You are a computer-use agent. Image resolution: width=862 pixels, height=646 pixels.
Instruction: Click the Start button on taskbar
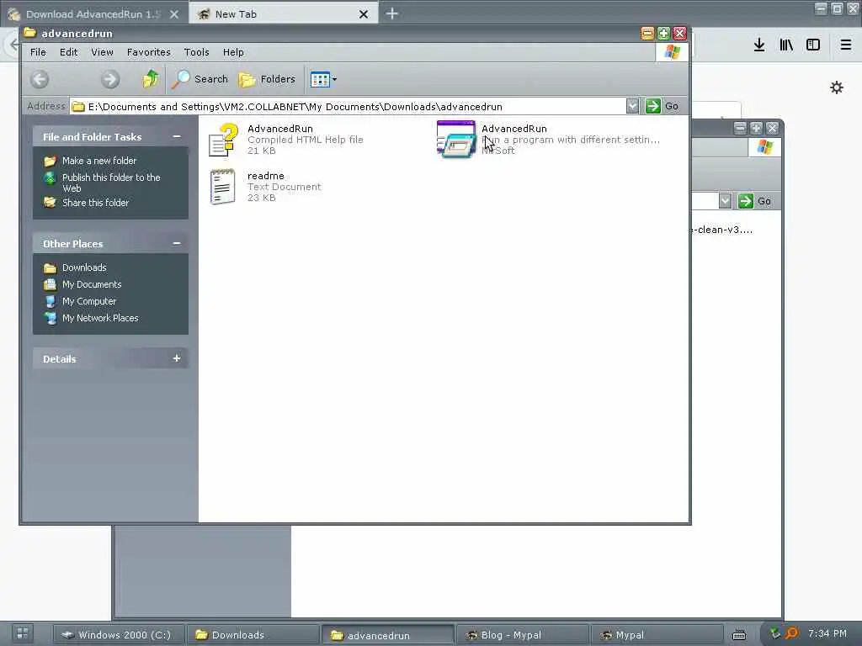tap(23, 633)
